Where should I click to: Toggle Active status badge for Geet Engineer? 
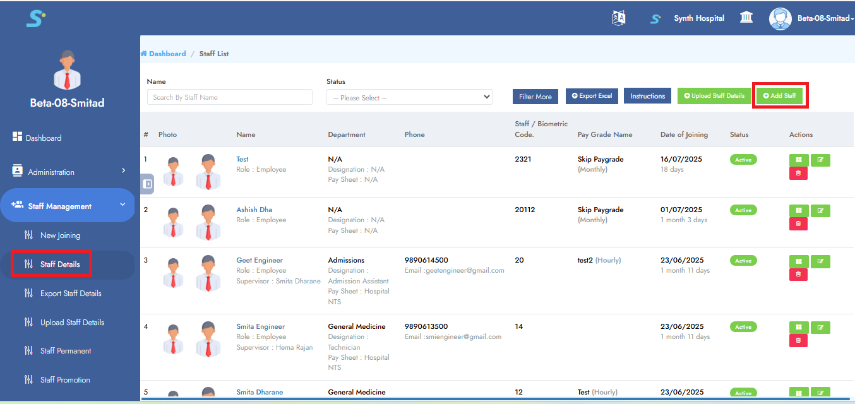pyautogui.click(x=743, y=261)
